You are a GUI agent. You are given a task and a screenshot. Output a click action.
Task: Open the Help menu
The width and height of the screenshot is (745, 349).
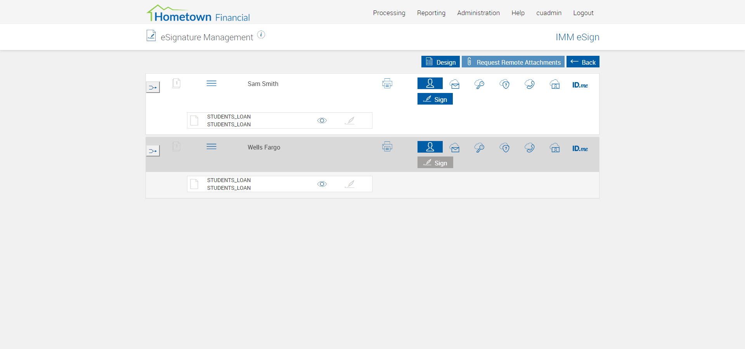[518, 13]
